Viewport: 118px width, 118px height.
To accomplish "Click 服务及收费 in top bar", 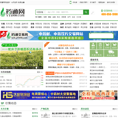I will tap(111, 2).
